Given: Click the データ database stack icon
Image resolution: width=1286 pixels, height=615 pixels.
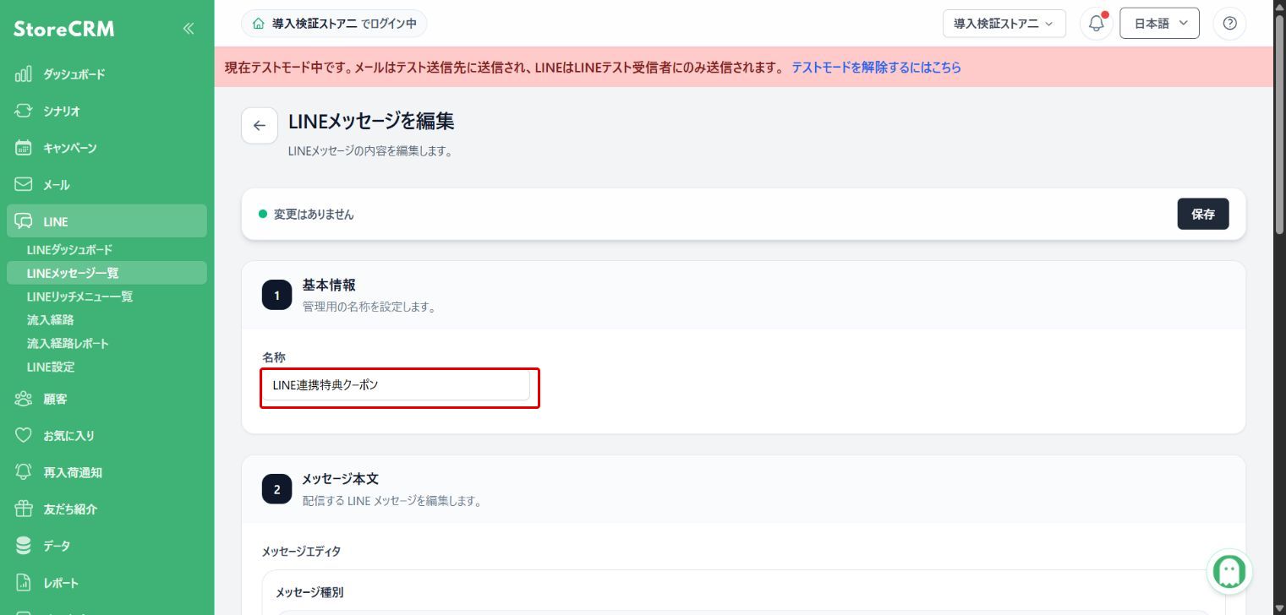Looking at the screenshot, I should point(24,546).
